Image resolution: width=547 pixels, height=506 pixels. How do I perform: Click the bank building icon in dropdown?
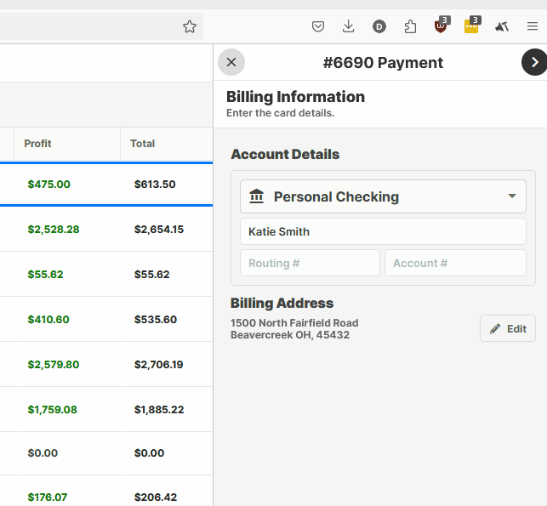(x=256, y=196)
